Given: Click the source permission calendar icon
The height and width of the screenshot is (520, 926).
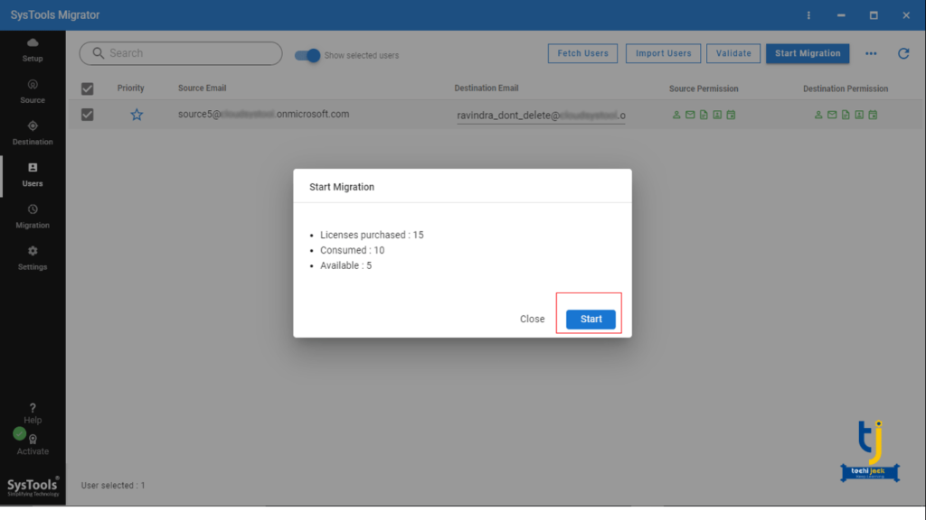Looking at the screenshot, I should (x=731, y=115).
